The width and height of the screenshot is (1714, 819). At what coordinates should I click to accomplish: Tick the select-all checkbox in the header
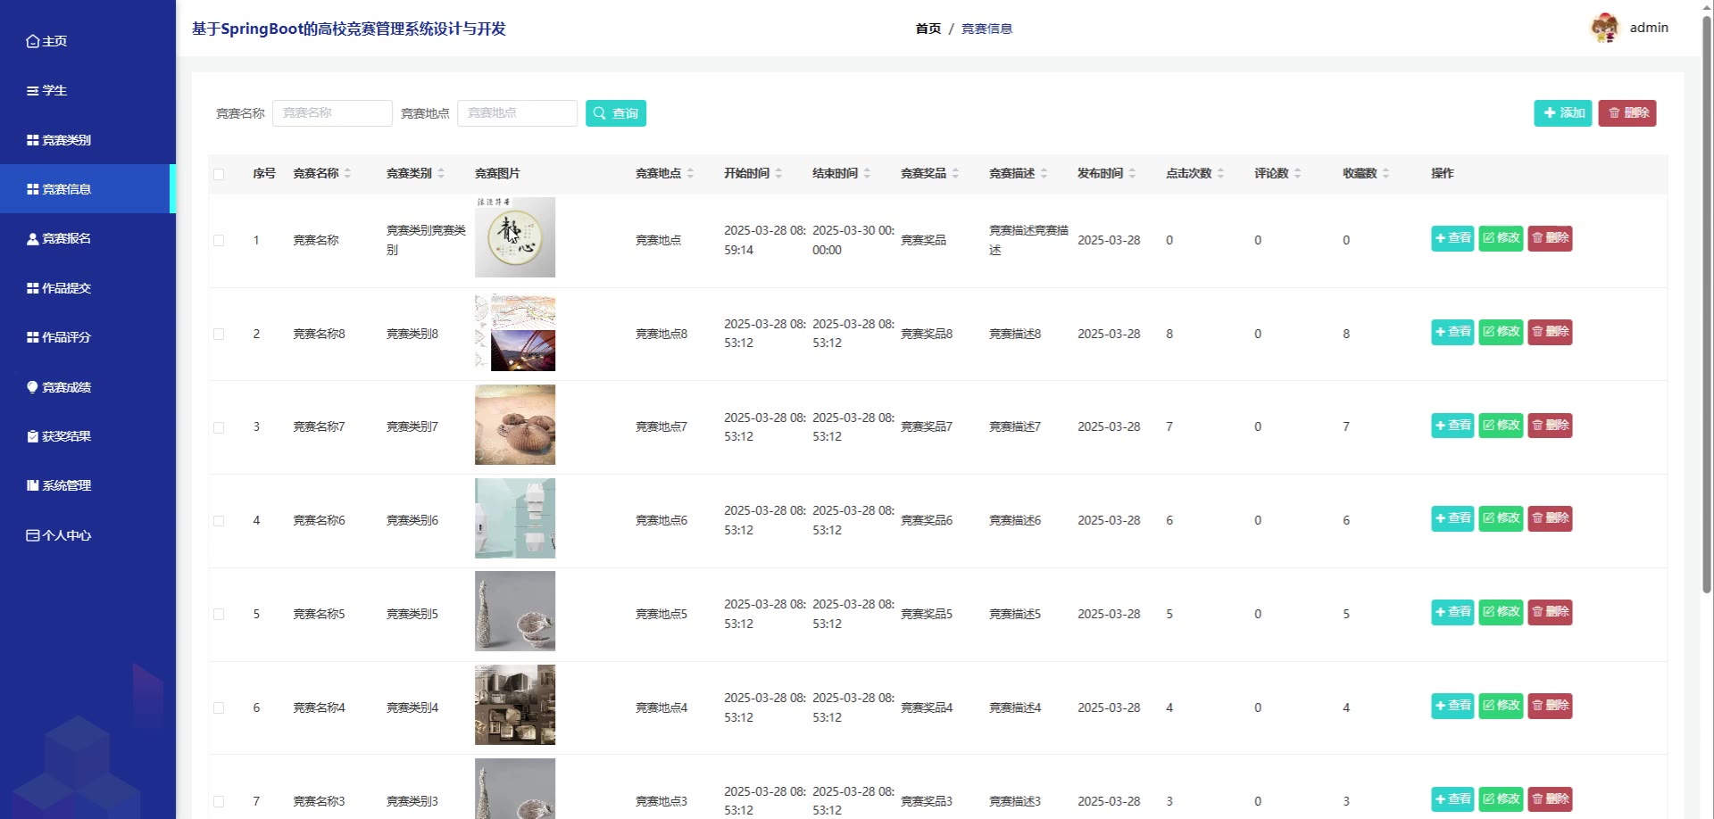point(219,174)
